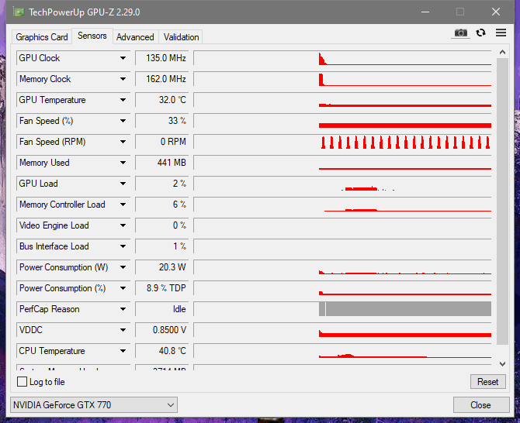Click the Idle PerfCap Reason value

coord(162,309)
